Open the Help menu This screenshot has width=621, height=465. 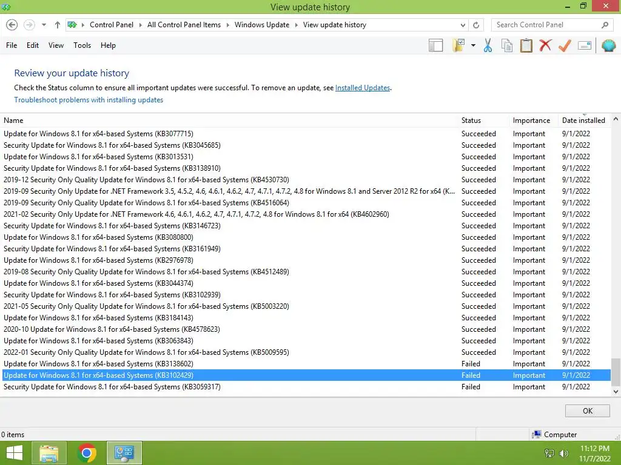pos(108,45)
